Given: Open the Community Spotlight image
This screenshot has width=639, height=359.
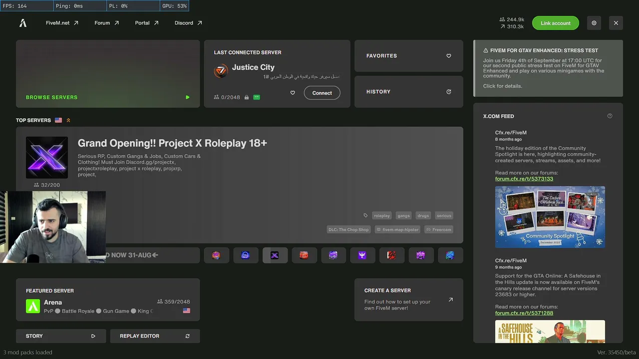Looking at the screenshot, I should tap(550, 217).
